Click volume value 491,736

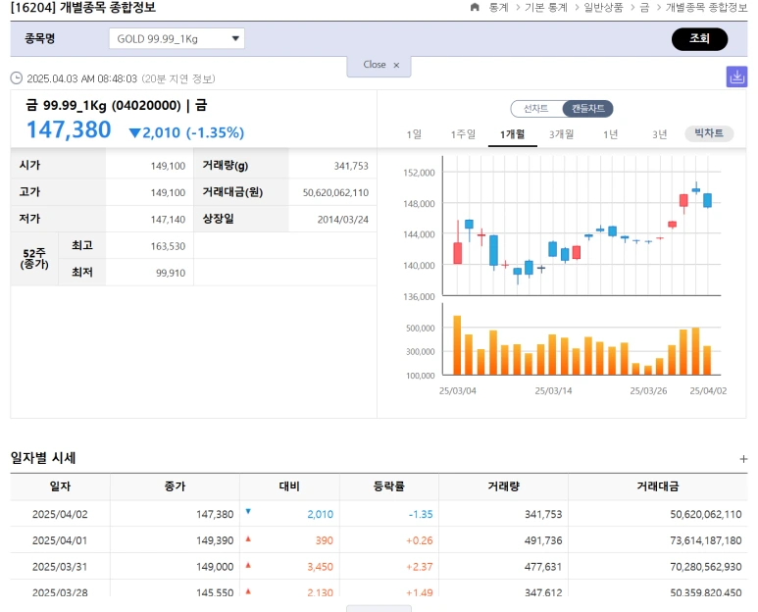(x=543, y=540)
